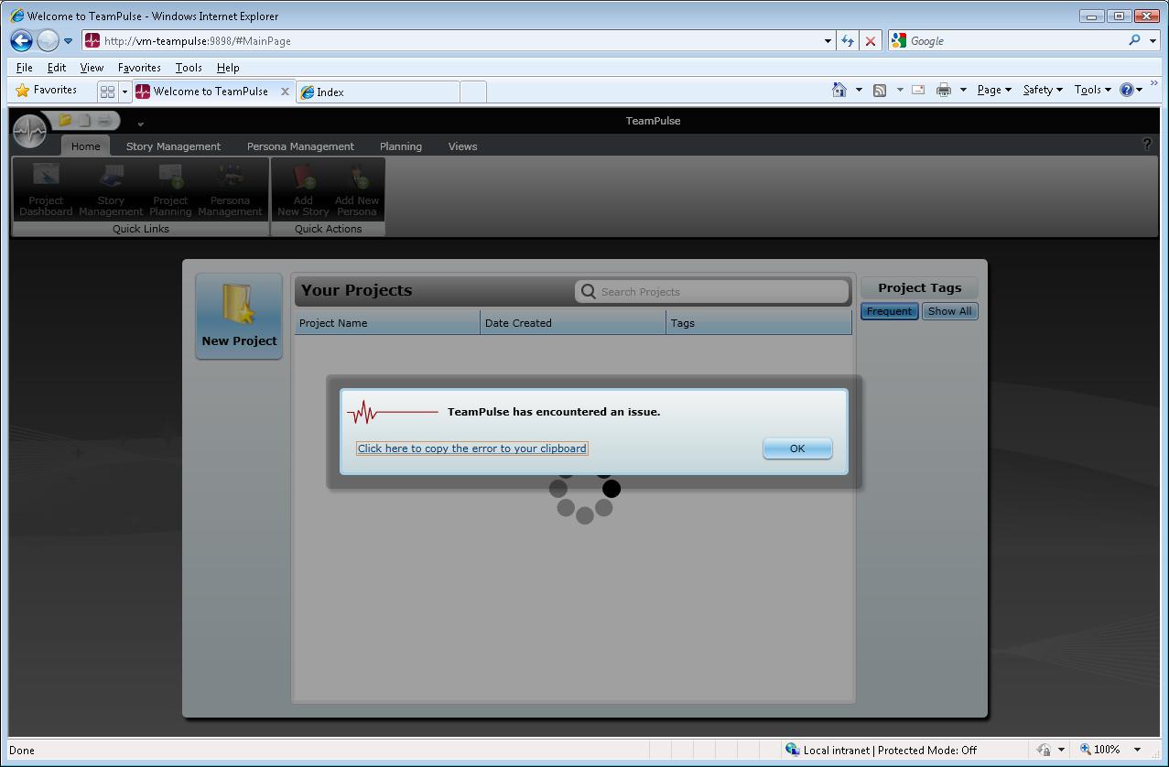Screen dimensions: 1169x767
Task: Open the Favorites menu in menu bar
Action: (139, 68)
